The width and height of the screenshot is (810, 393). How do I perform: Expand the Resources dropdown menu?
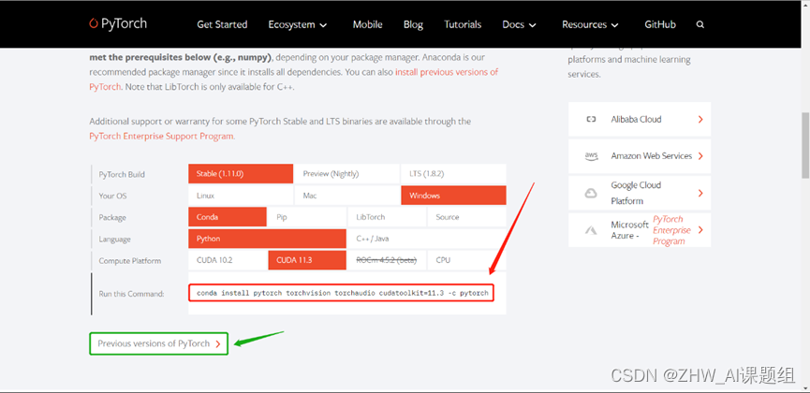591,24
